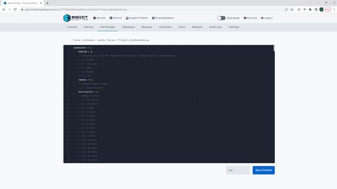This screenshot has width=337, height=189.
Task: Open the Discord link
Action: 116,18
